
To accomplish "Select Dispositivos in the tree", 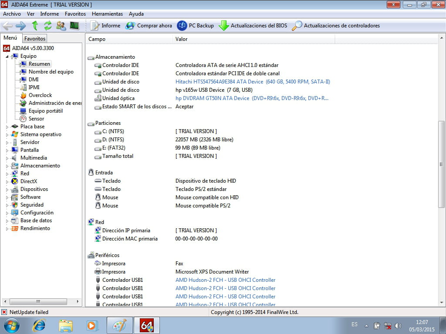I will point(34,189).
